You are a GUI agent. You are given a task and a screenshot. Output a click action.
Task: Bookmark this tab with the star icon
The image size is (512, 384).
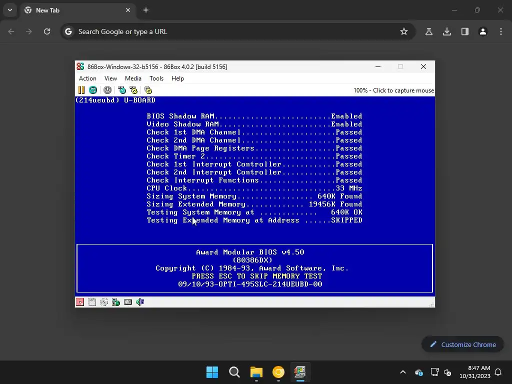[x=404, y=31]
